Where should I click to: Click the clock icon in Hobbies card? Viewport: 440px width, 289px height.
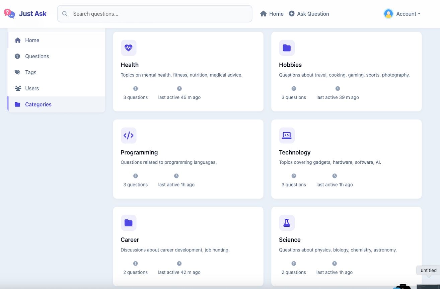(x=338, y=89)
